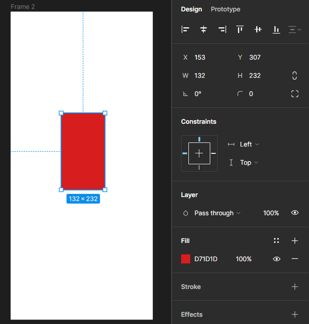This screenshot has width=309, height=324.
Task: Click the Layer section heading
Action: pos(189,195)
